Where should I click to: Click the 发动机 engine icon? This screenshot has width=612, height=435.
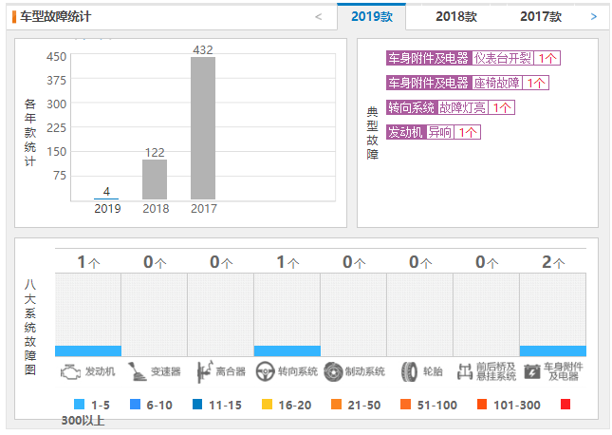tap(70, 371)
